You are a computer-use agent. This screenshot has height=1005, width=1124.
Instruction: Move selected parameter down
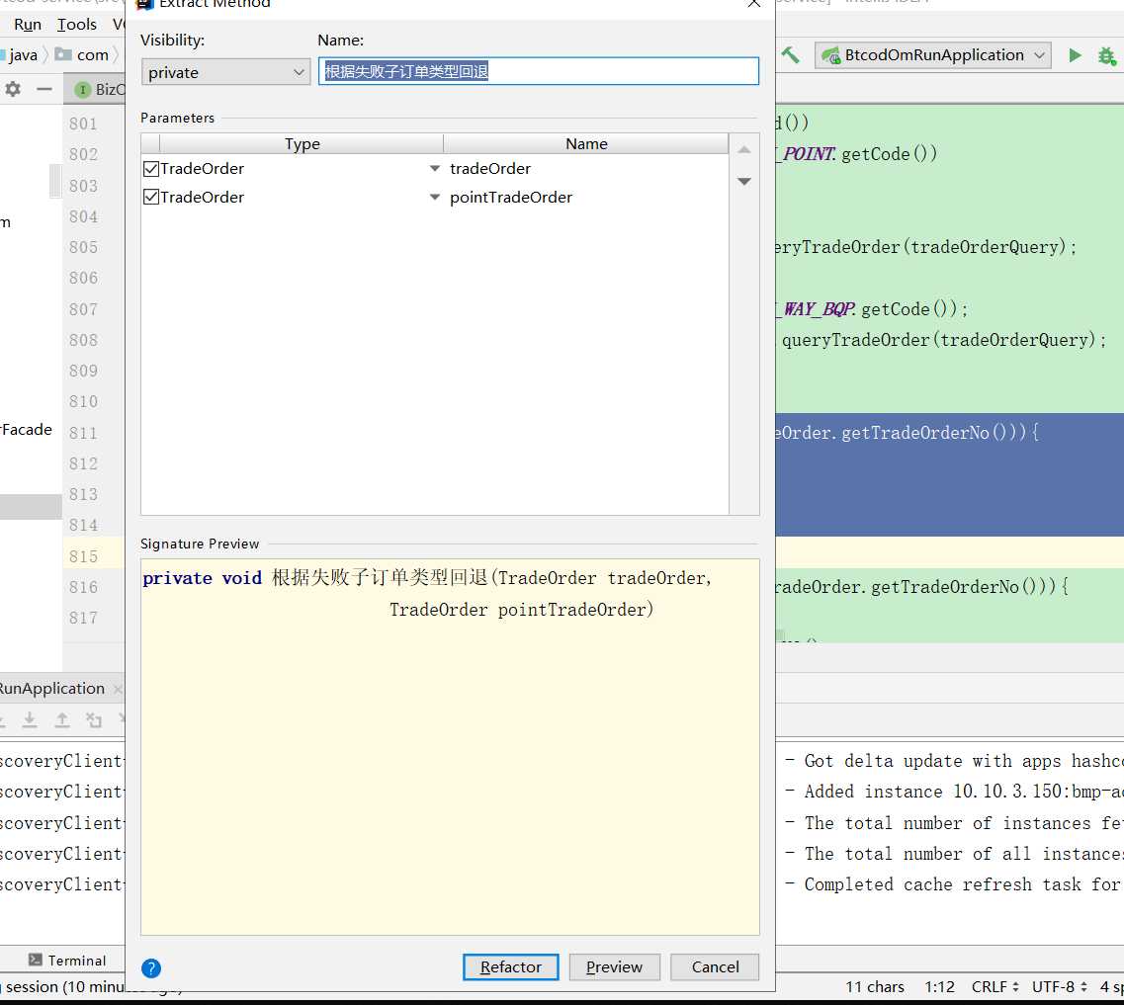tap(744, 181)
